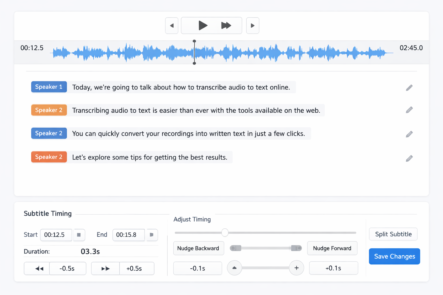Save Changes to the subtitle timing
This screenshot has width=443, height=295.
coord(394,256)
